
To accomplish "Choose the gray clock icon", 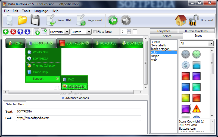I will coord(185,54).
